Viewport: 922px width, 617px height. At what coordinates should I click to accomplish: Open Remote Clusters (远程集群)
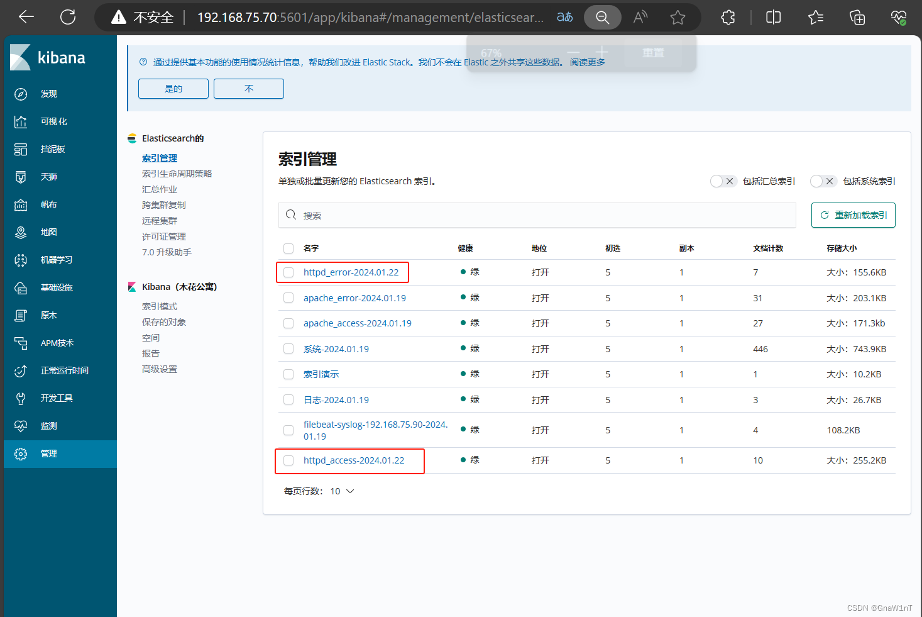(160, 221)
